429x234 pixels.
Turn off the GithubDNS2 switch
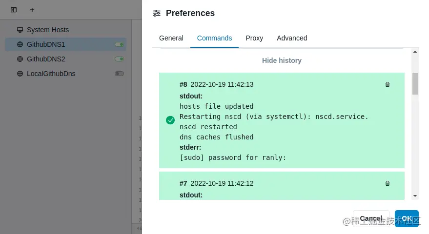(119, 59)
